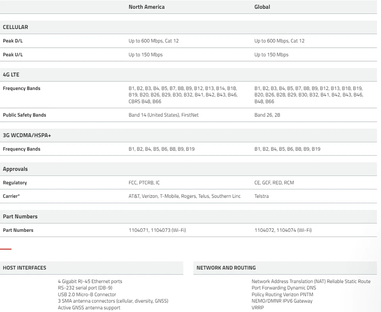Select part number 1104071

(138, 230)
